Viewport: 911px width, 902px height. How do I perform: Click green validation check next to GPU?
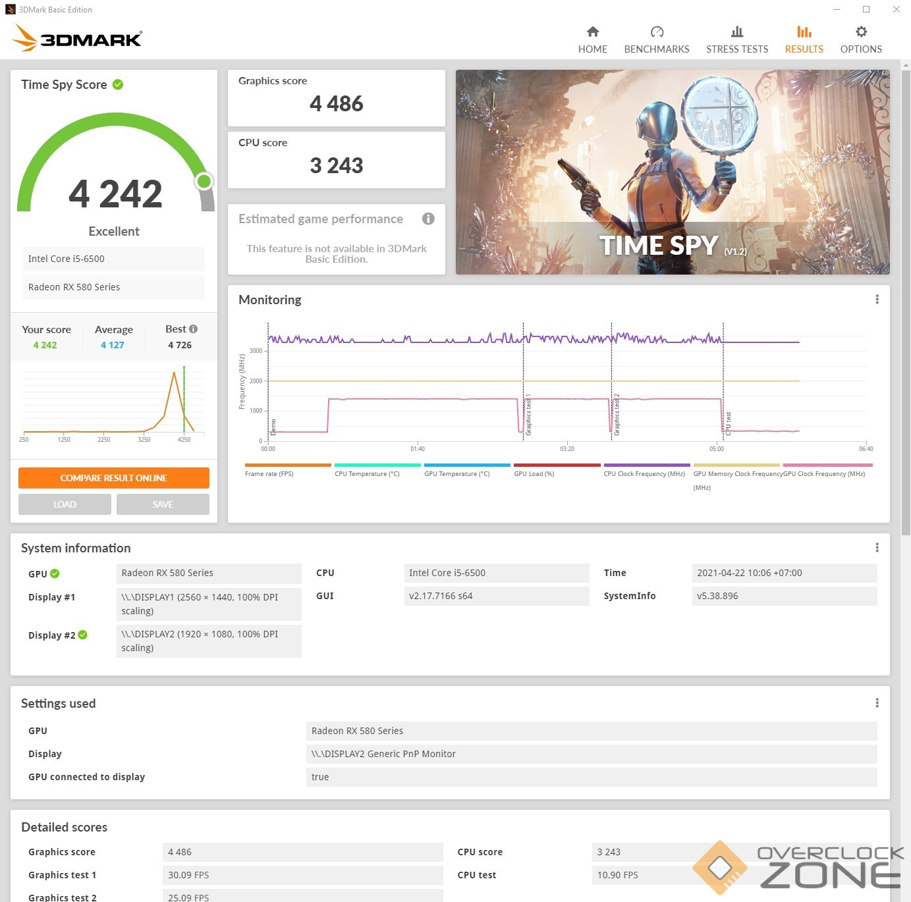pyautogui.click(x=55, y=573)
